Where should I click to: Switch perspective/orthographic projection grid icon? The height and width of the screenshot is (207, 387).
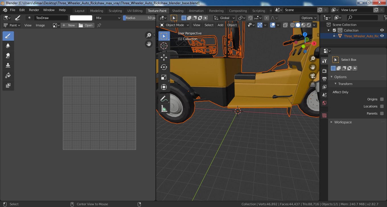click(x=313, y=85)
